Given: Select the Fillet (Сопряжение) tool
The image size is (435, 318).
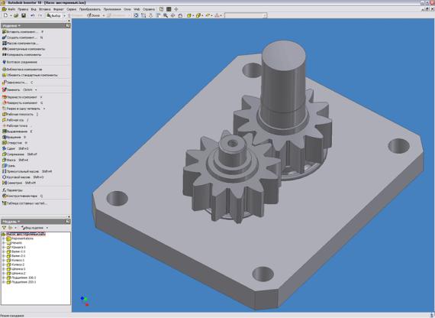Looking at the screenshot, I should point(19,154).
